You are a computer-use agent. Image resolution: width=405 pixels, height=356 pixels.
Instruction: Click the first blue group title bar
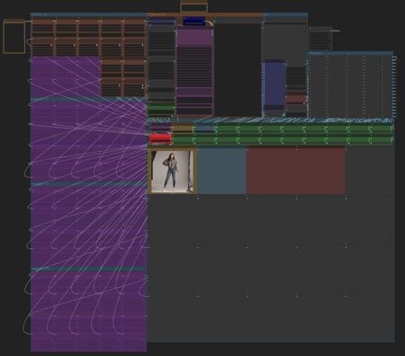pyautogui.click(x=88, y=14)
